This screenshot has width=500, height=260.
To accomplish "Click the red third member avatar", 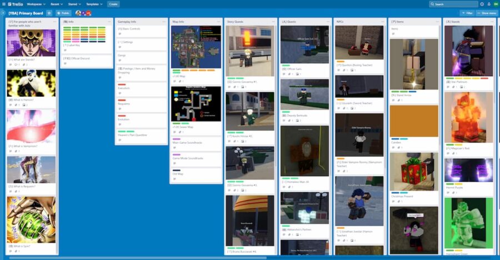I will click(x=89, y=13).
